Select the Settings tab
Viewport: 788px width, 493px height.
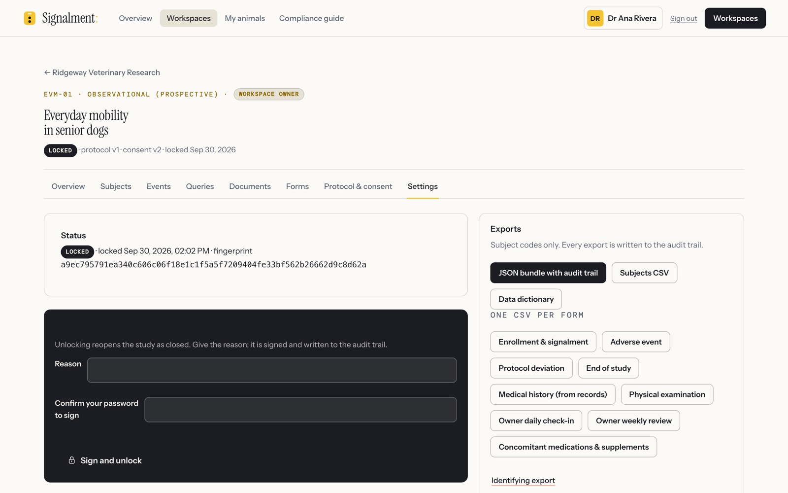tap(423, 186)
